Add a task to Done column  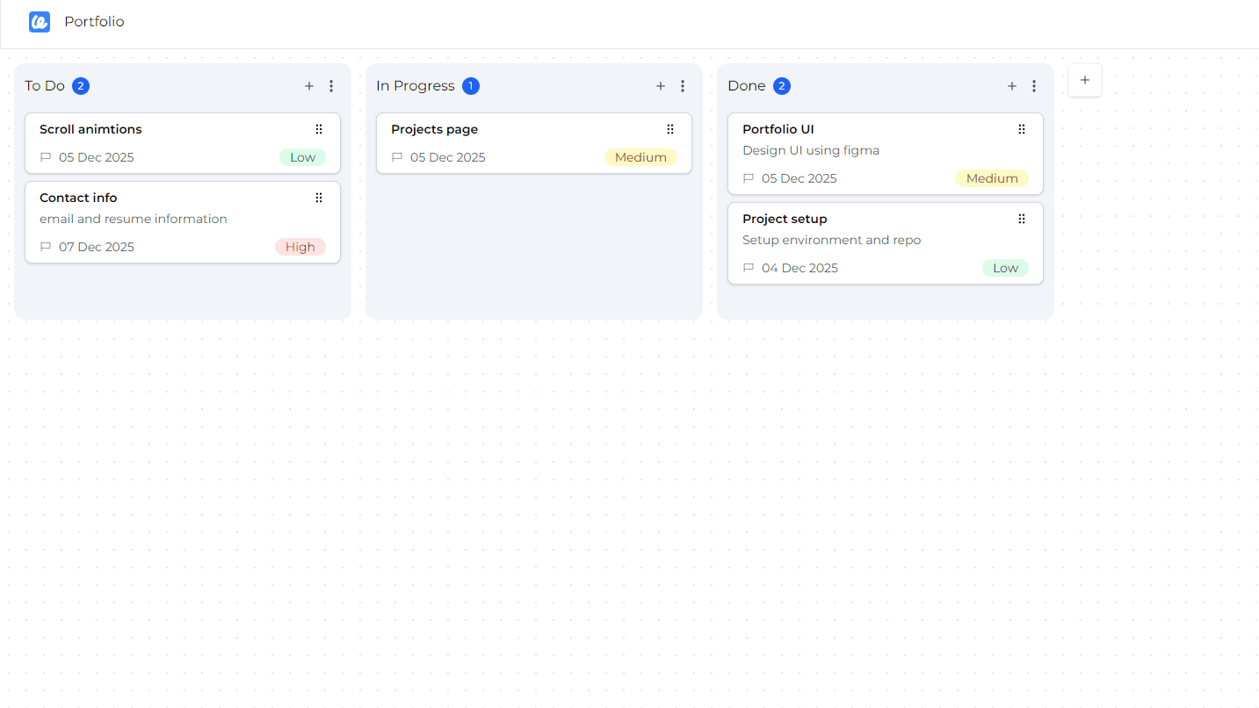[x=1012, y=86]
